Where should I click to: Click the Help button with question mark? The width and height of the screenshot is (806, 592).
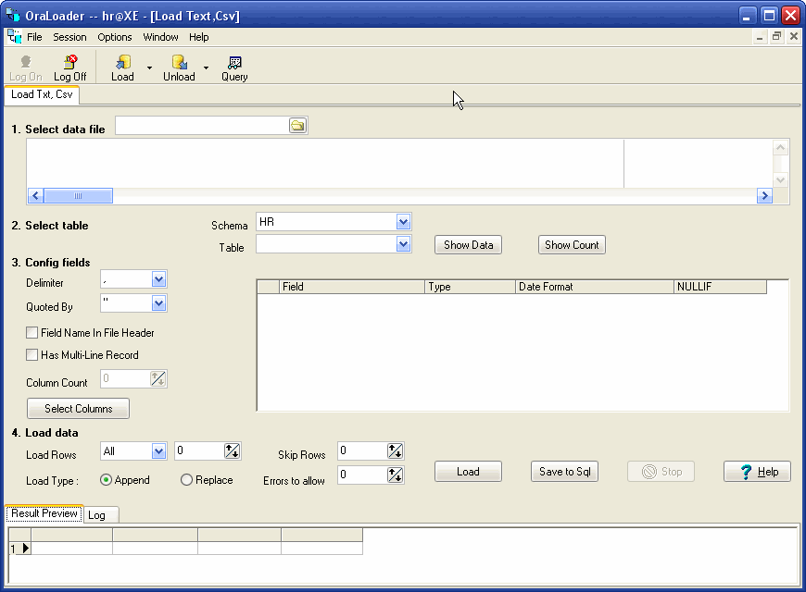757,472
